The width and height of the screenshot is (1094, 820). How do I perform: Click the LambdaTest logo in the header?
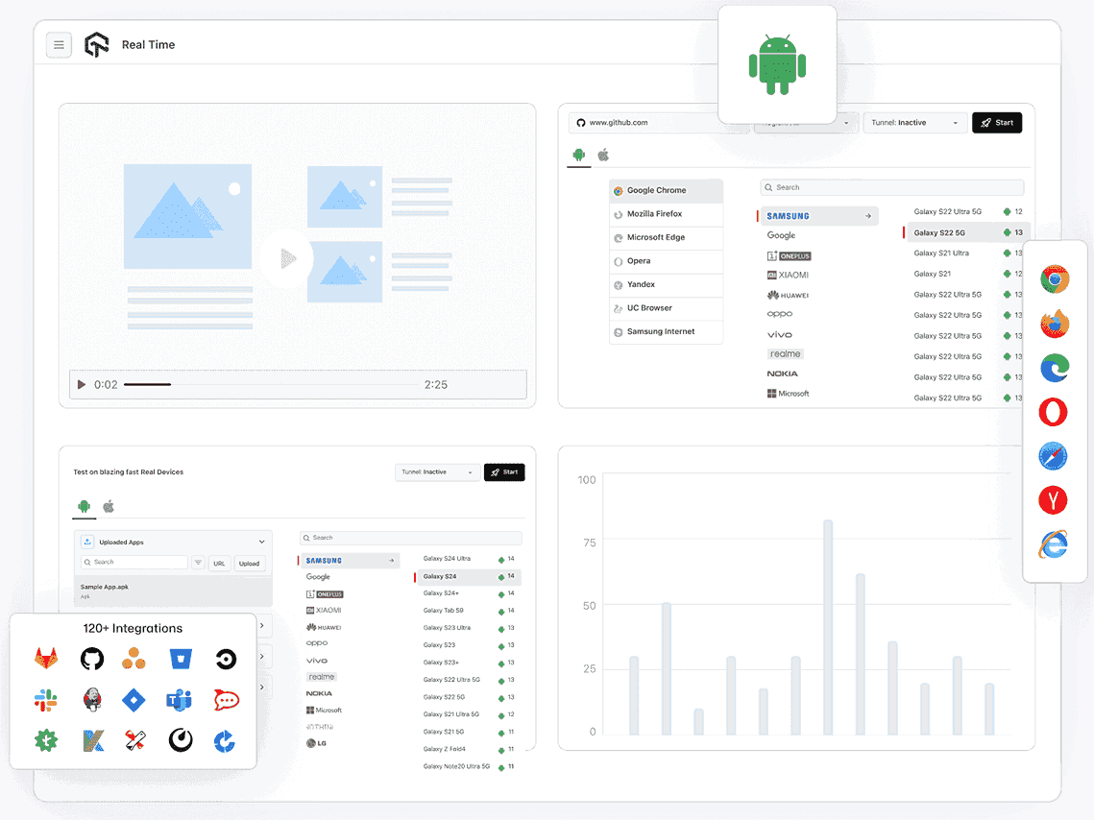96,44
